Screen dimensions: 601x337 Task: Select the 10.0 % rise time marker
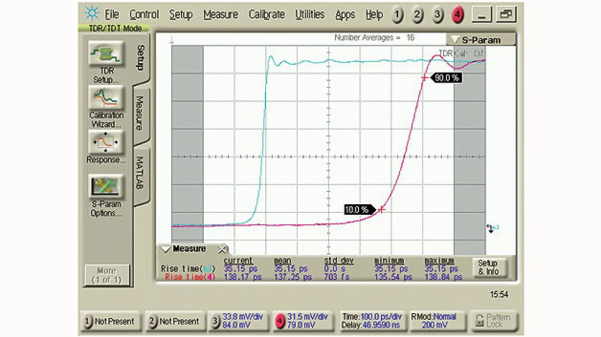click(358, 210)
